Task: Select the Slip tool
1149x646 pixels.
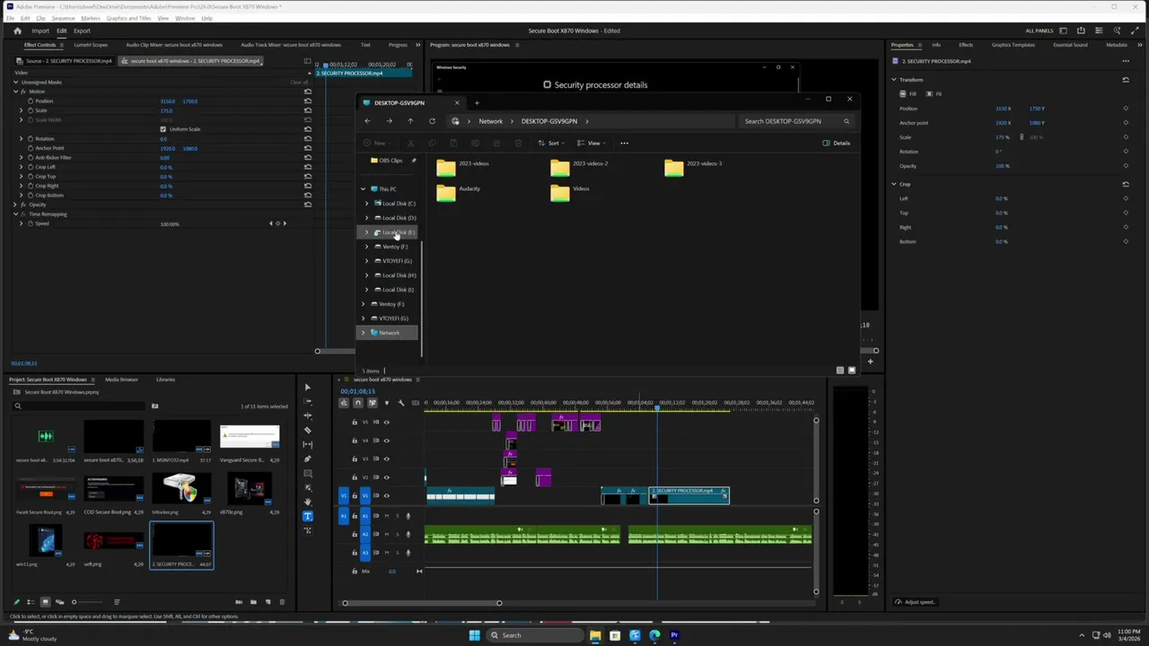Action: click(x=307, y=444)
